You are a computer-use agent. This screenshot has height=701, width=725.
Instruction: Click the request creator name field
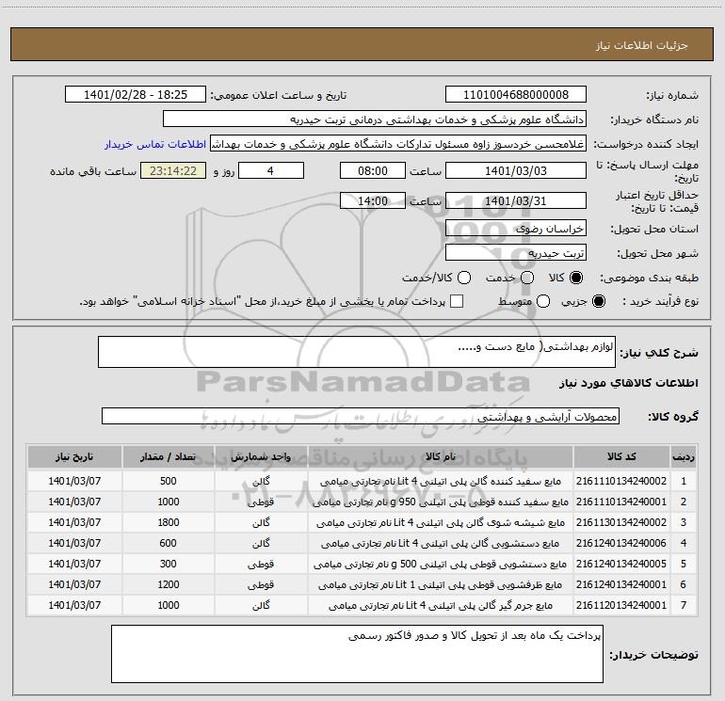point(398,144)
